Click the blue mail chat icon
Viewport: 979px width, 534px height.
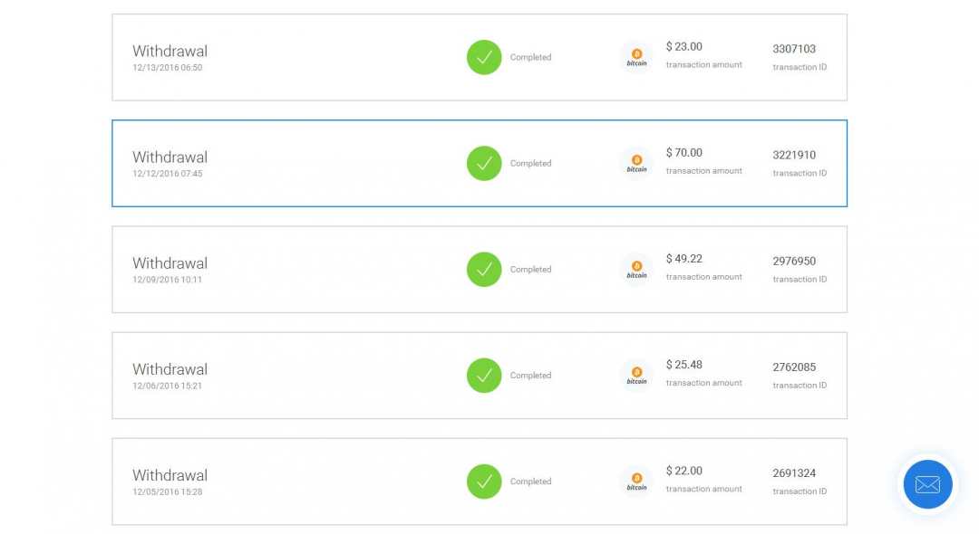(x=927, y=484)
